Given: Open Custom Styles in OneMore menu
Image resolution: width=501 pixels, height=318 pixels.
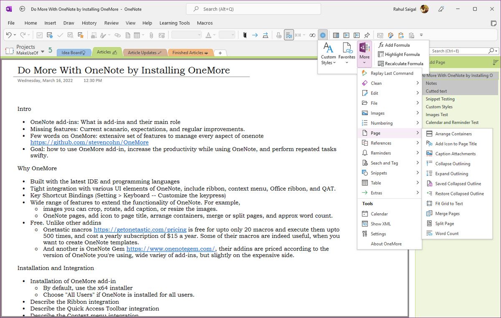Looking at the screenshot, I should tap(329, 54).
